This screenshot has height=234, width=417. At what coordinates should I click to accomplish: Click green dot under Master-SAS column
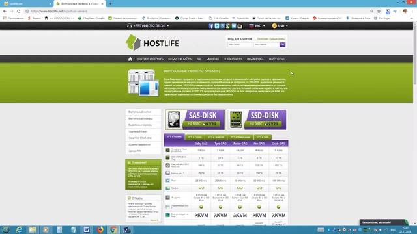240,207
